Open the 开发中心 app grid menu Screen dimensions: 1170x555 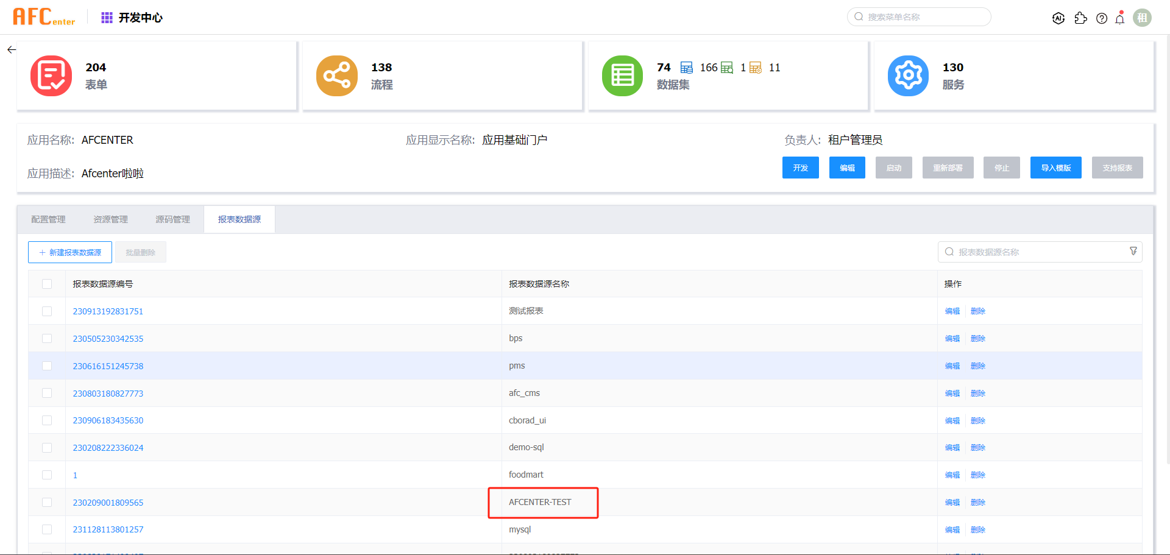pos(107,18)
